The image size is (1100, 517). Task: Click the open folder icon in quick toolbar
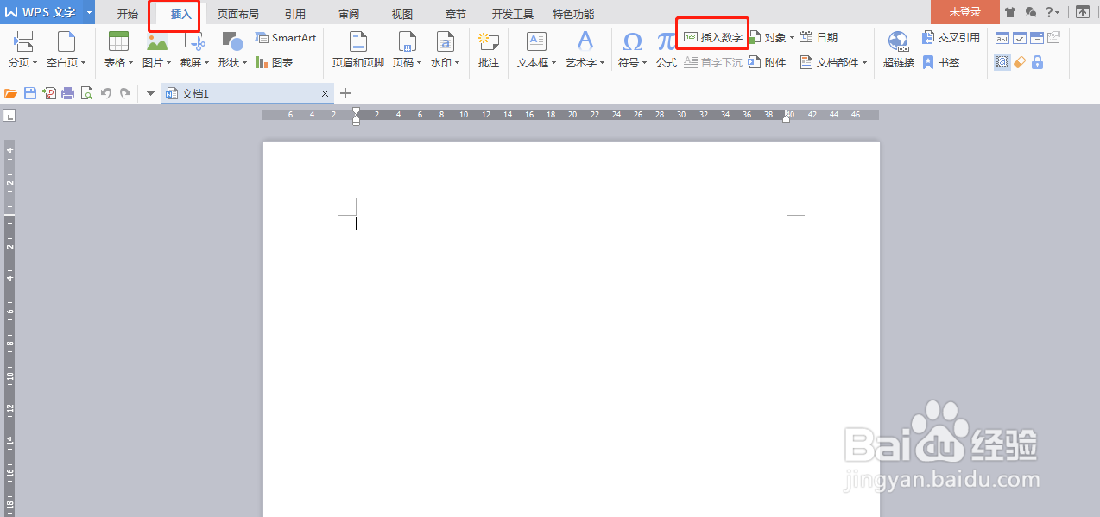tap(11, 93)
